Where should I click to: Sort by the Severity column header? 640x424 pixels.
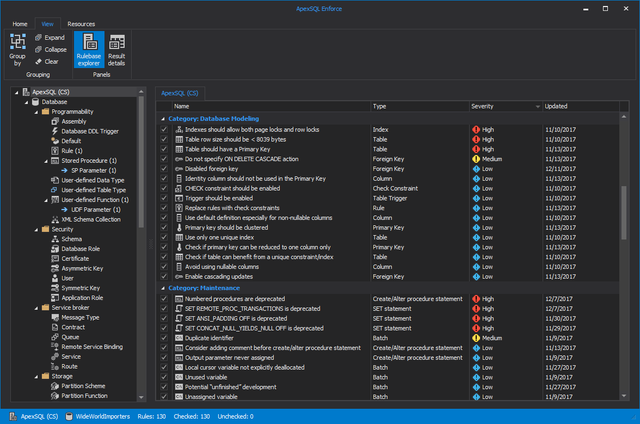click(506, 106)
